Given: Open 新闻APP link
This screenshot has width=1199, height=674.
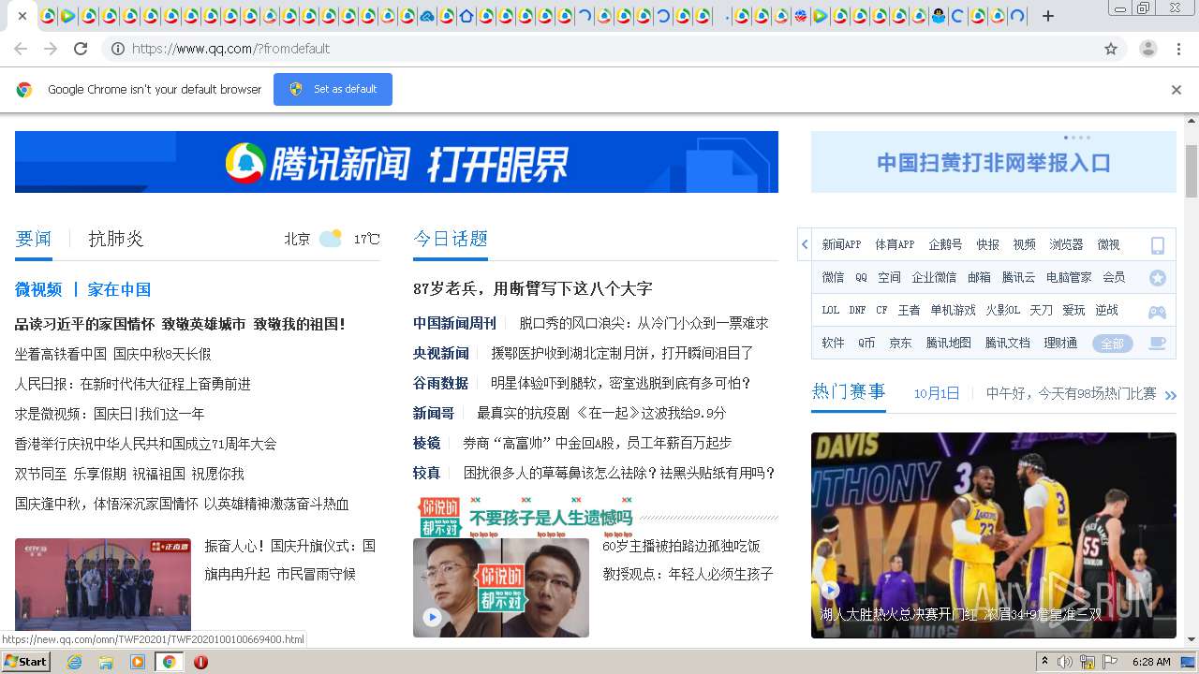Looking at the screenshot, I should coord(841,244).
